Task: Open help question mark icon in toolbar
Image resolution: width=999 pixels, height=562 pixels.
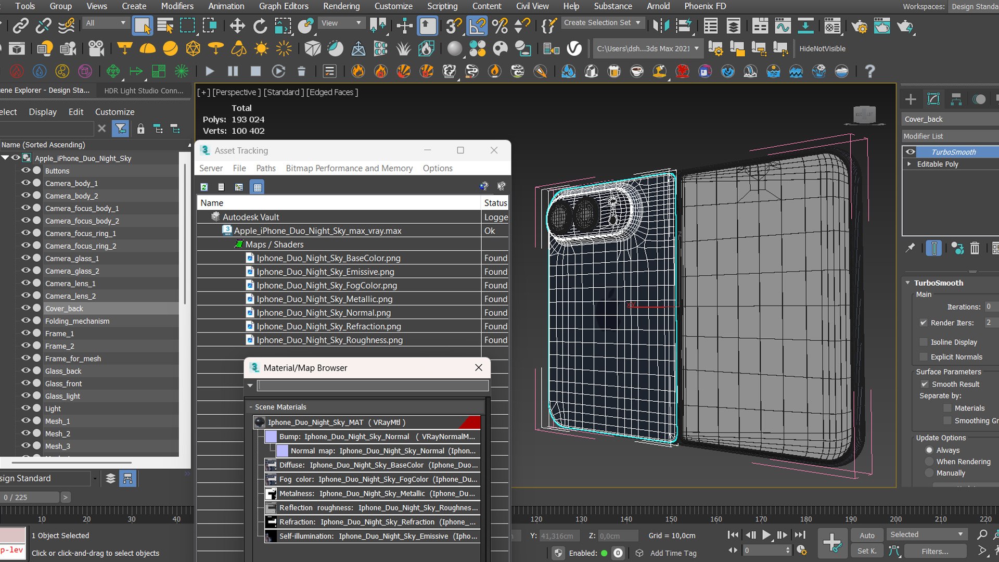Action: click(869, 71)
